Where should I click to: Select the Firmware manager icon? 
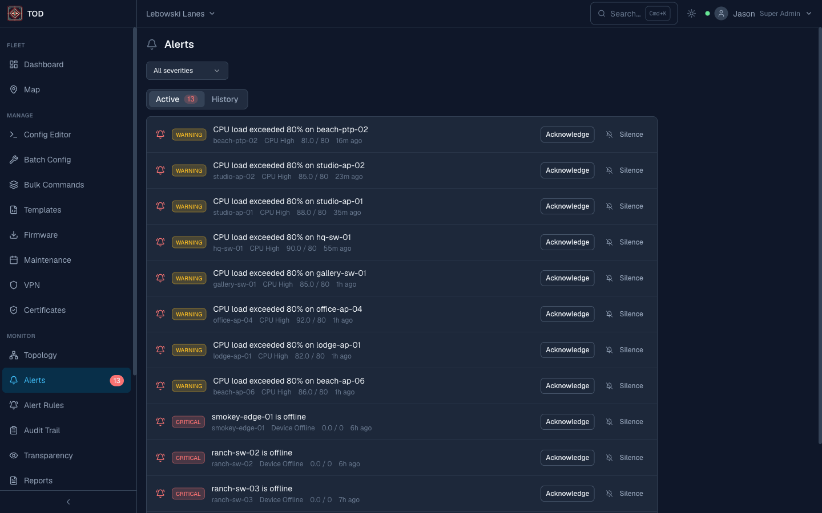(x=13, y=235)
